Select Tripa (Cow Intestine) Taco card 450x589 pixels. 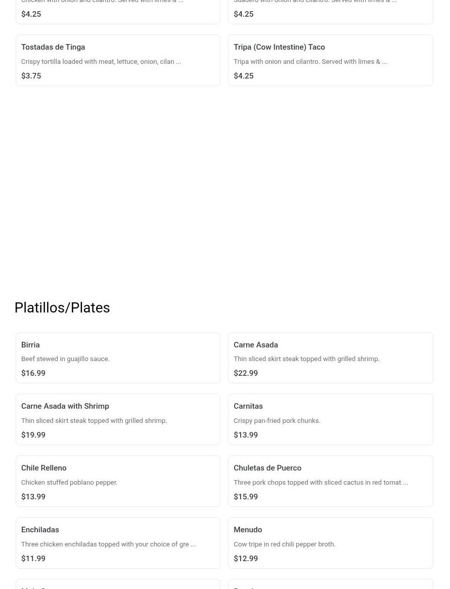330,60
